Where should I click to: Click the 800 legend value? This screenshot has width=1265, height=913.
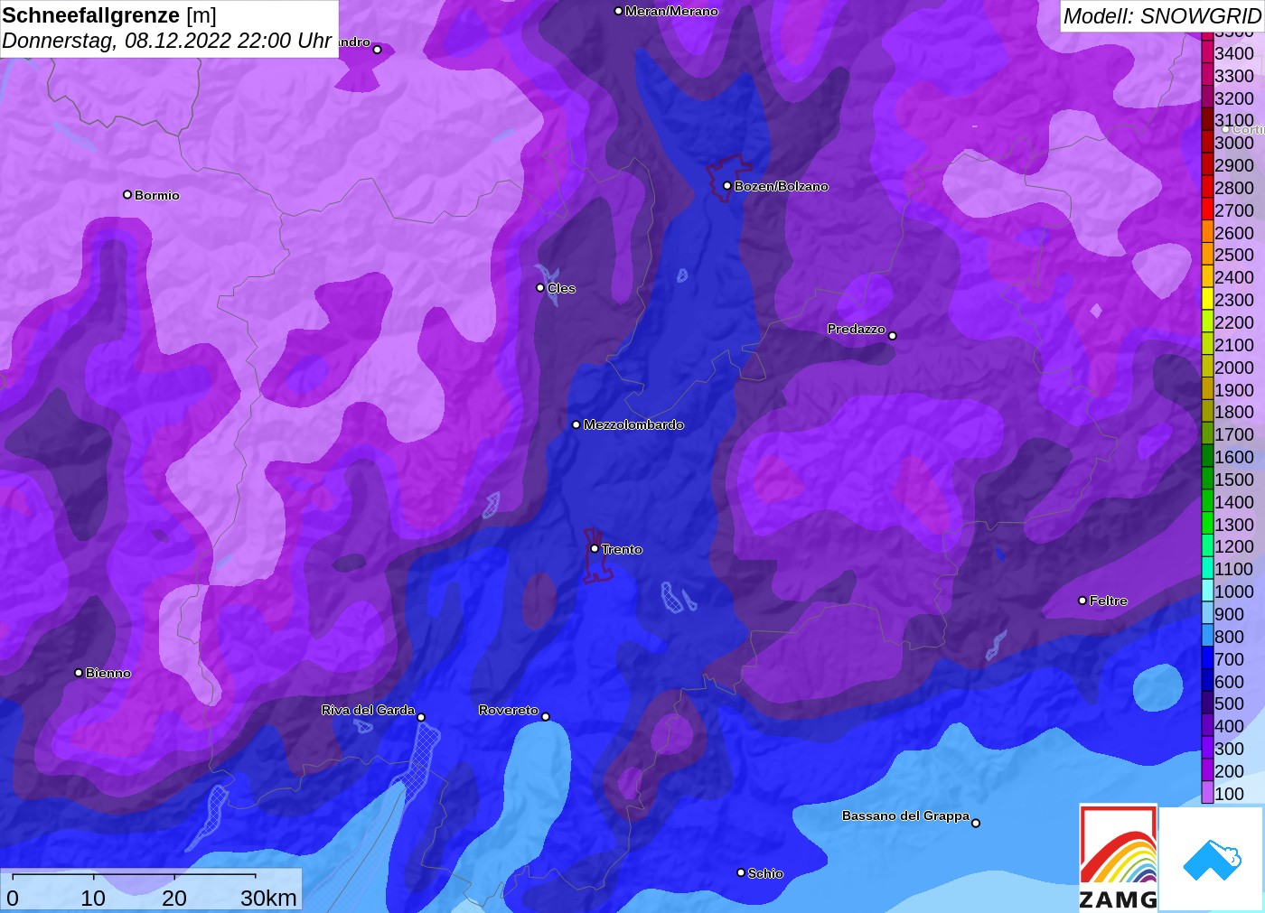[1229, 637]
